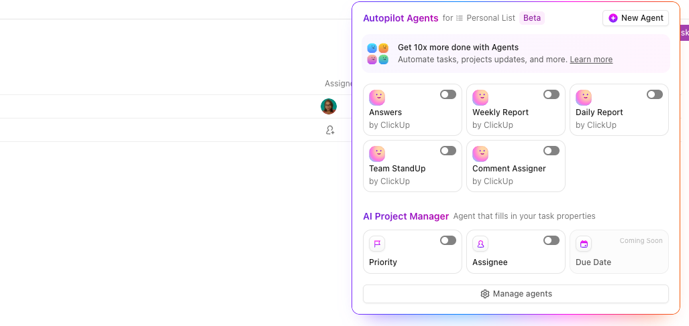Screen dimensions: 689x326
Task: Open the Learn more link
Action: [591, 60]
